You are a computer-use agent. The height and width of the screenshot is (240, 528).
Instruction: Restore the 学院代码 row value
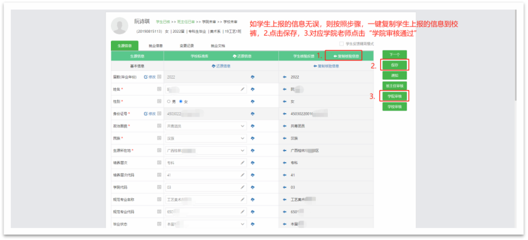(253, 187)
